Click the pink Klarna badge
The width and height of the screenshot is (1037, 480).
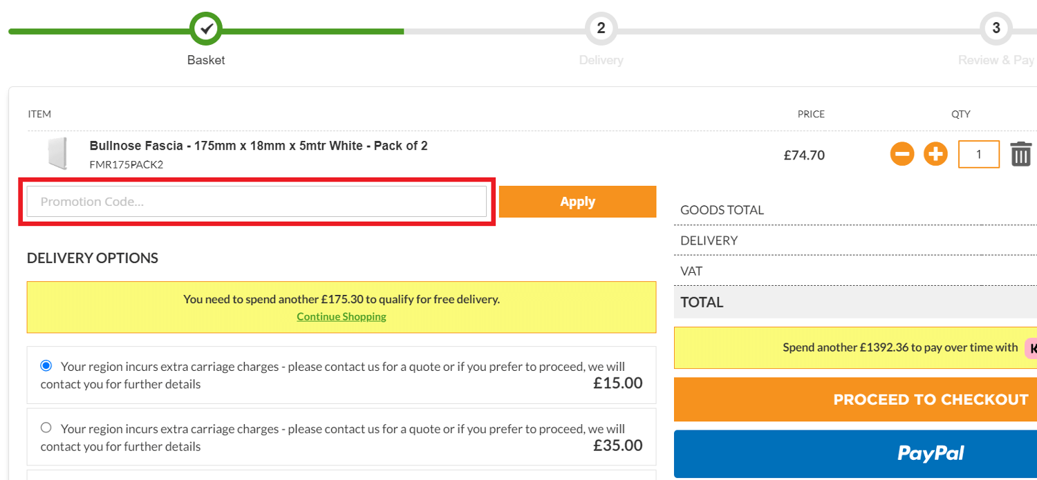pos(1031,348)
